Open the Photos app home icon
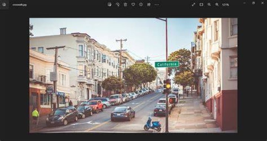The height and width of the screenshot is (141, 267). click(4, 4)
